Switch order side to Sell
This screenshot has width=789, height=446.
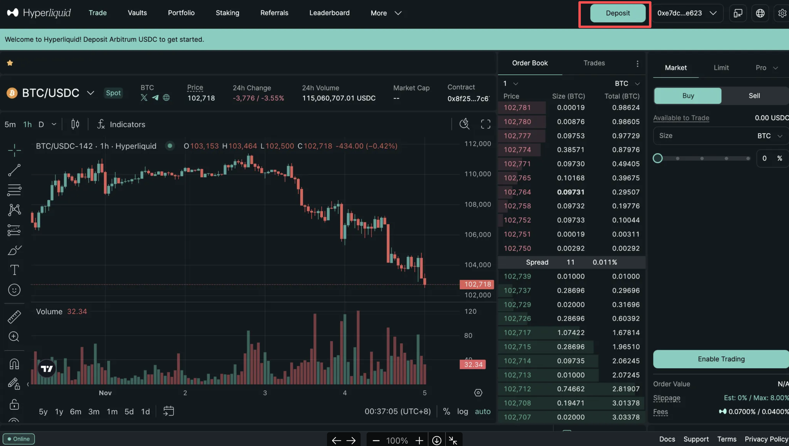[754, 96]
